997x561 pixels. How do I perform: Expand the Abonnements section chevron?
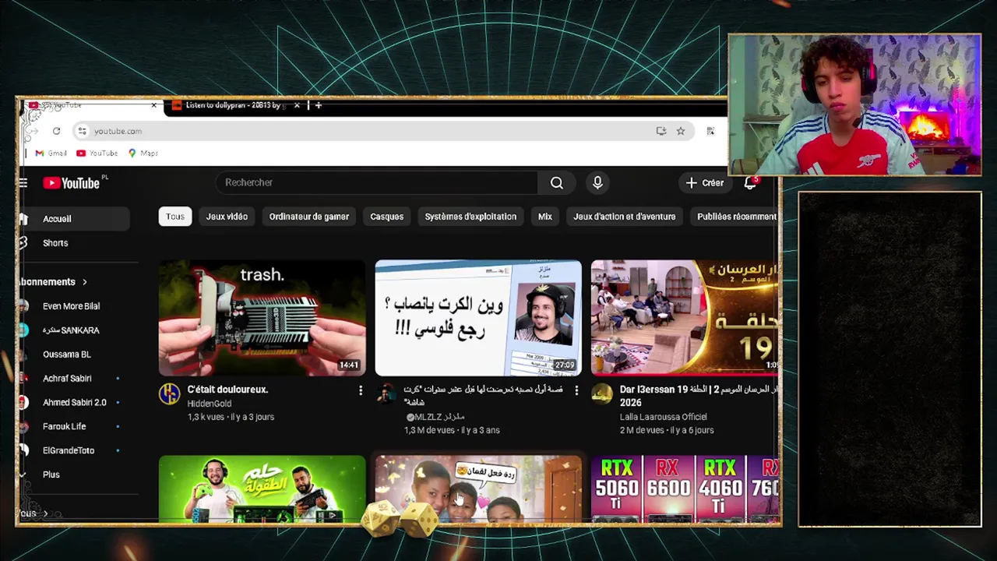[85, 282]
